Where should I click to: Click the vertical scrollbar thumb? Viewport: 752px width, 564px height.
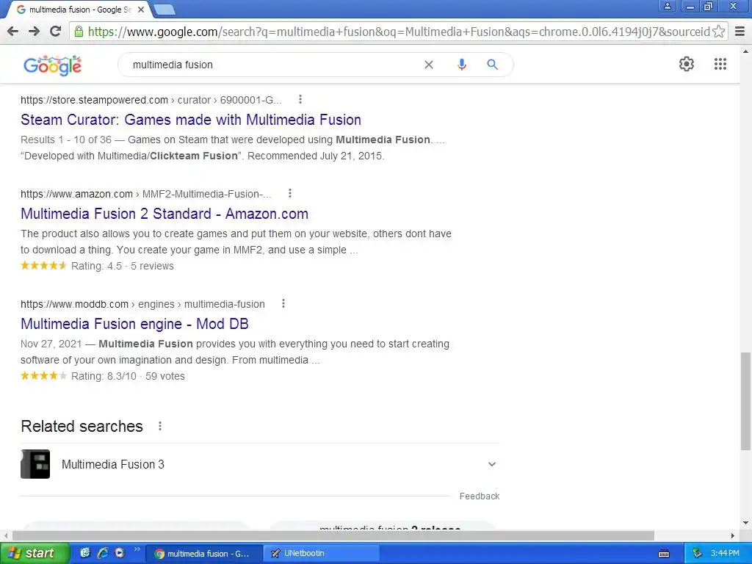745,401
